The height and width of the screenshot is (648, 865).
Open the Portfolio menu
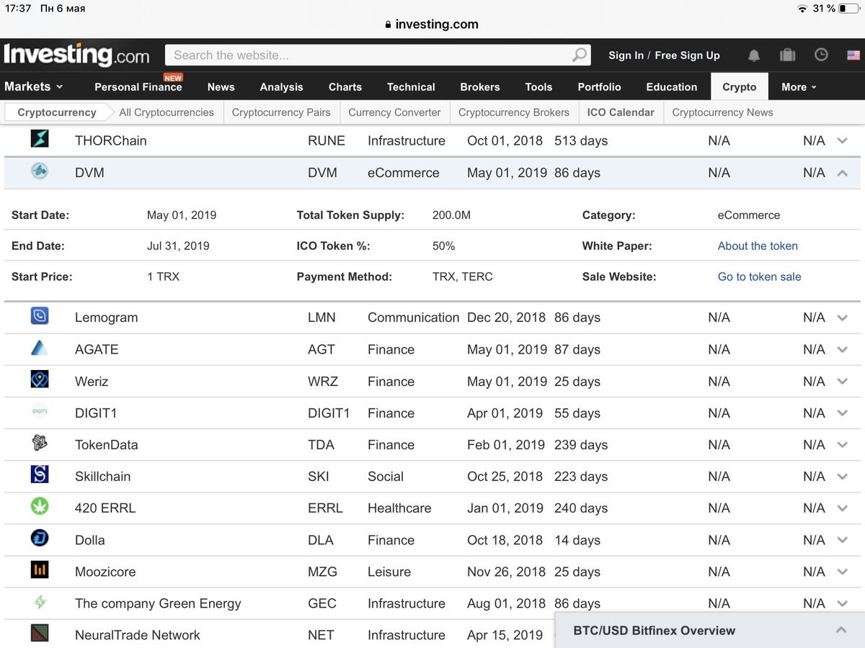599,87
